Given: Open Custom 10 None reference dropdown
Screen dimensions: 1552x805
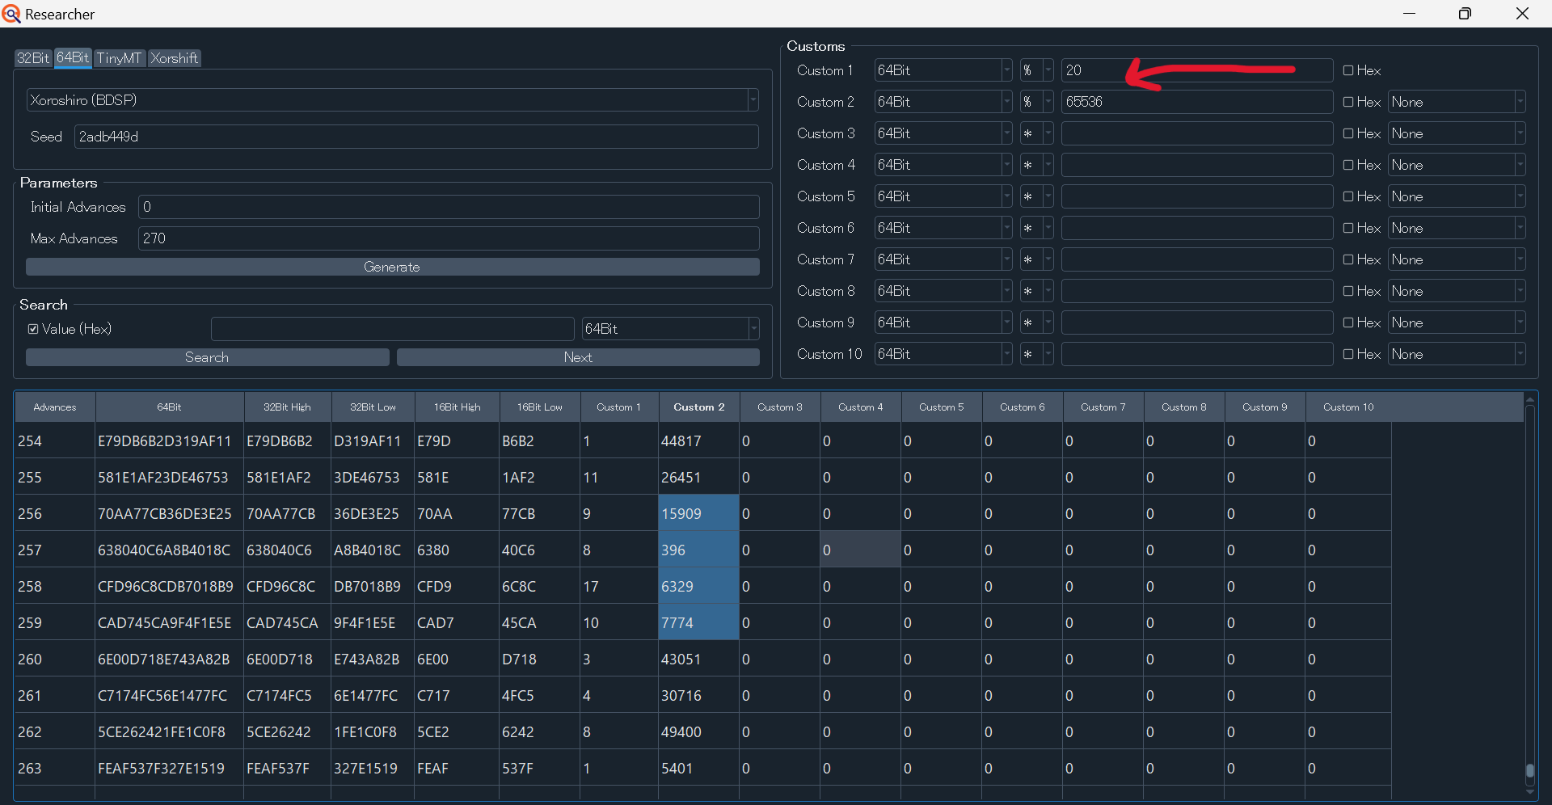Looking at the screenshot, I should (x=1457, y=354).
